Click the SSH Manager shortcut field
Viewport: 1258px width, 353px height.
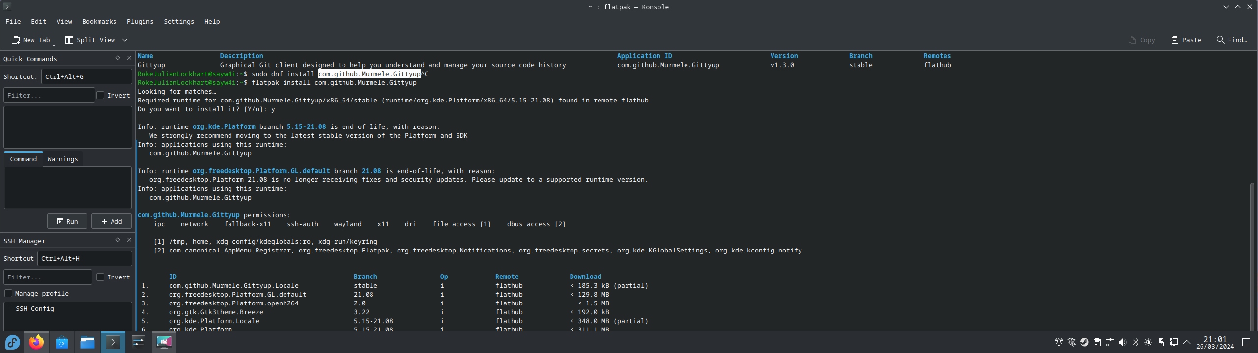[85, 258]
